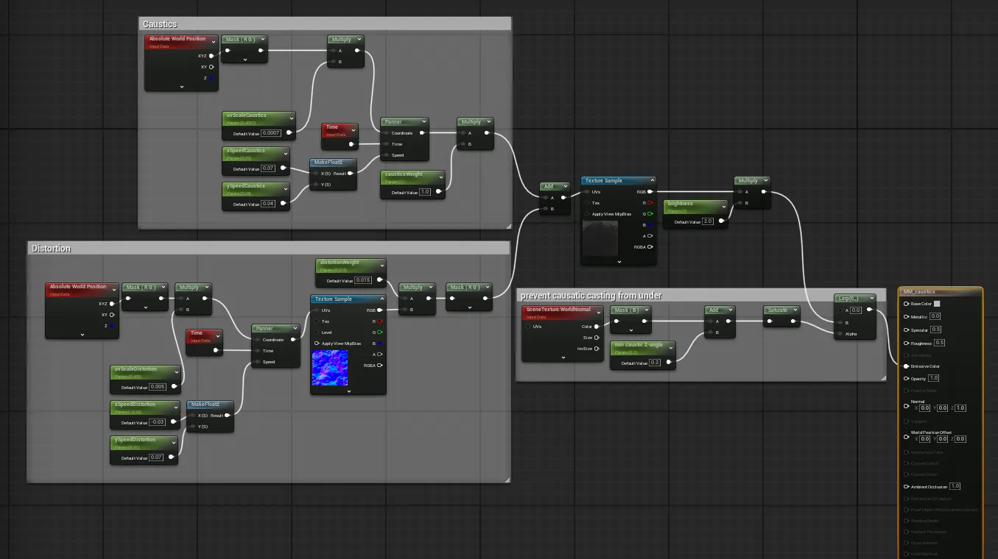Select the MM_caustics result node title
This screenshot has height=559, width=998.
(x=918, y=292)
